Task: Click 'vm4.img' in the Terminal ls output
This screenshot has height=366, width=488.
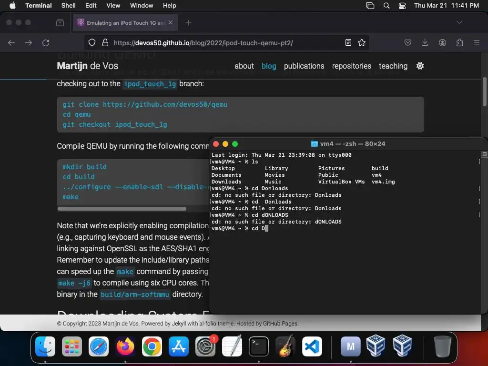Action: (x=383, y=182)
